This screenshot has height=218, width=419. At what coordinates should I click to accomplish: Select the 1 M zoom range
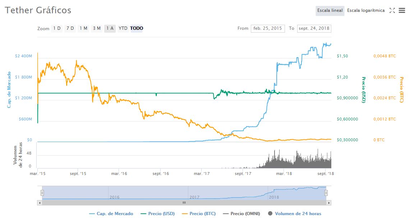tap(83, 28)
